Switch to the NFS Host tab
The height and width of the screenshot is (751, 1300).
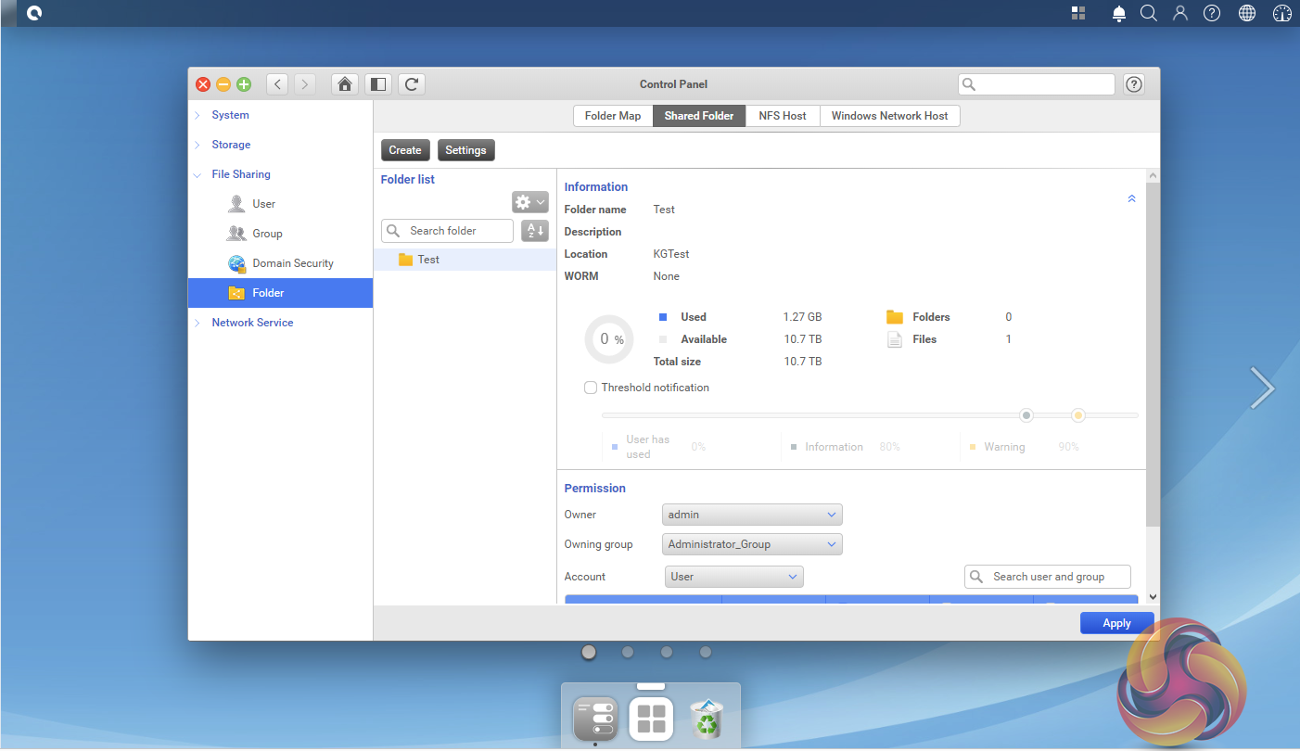coord(783,116)
